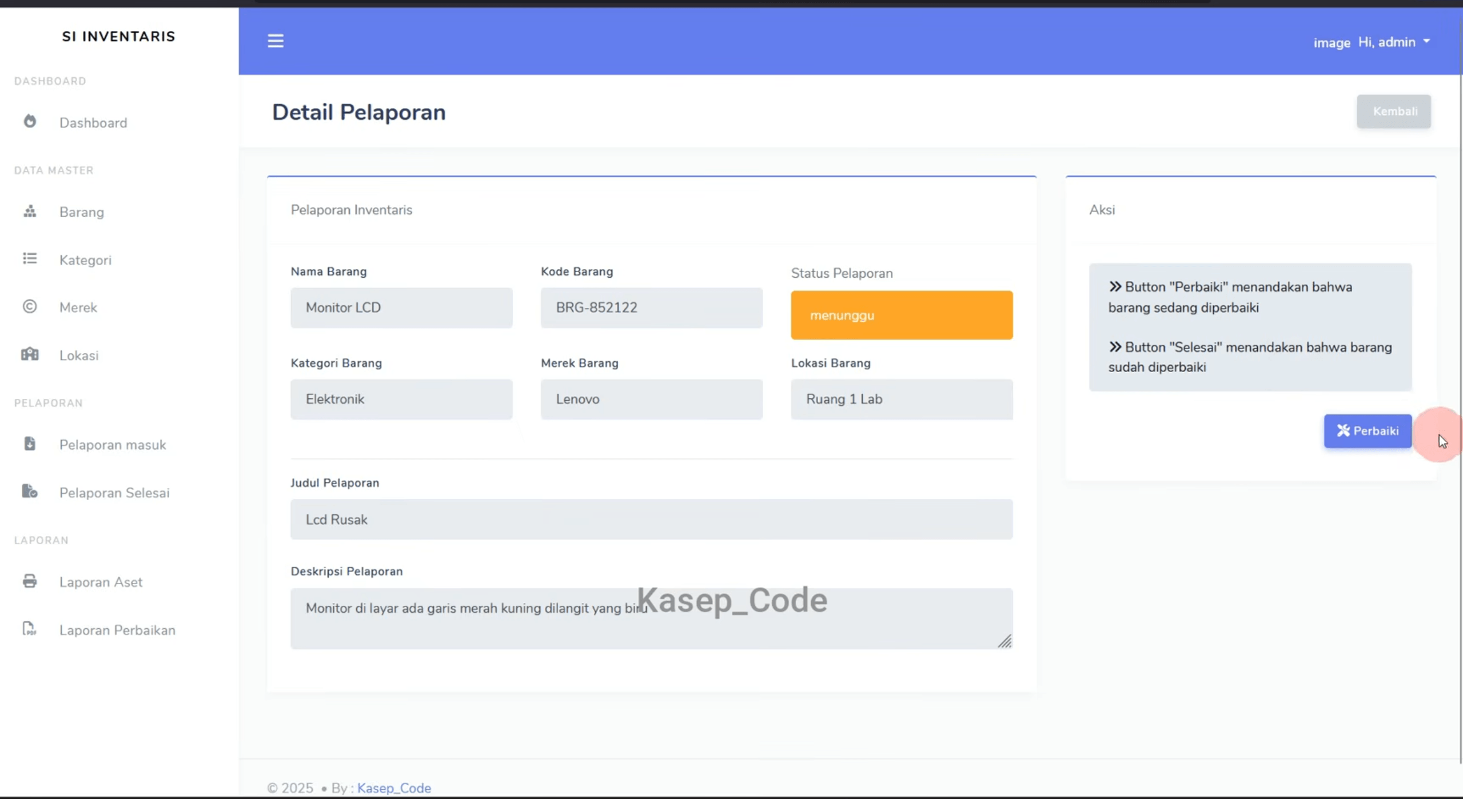Viewport: 1463px width, 799px height.
Task: Click the Merek Barang field Lenovo
Action: click(x=651, y=399)
